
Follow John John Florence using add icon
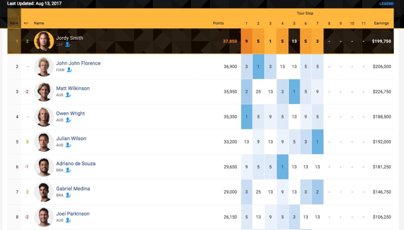click(69, 69)
